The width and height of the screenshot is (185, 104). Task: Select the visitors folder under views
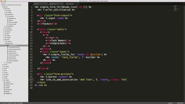10,63
